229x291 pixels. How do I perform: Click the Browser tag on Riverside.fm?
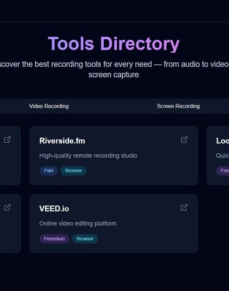point(73,170)
